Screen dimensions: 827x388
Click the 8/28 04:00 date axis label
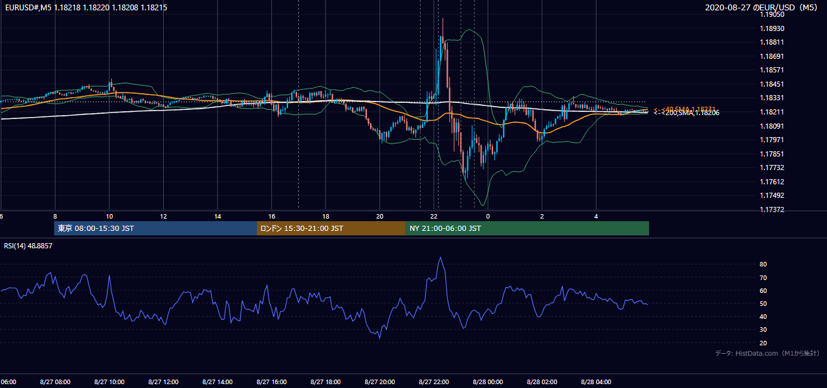point(596,382)
